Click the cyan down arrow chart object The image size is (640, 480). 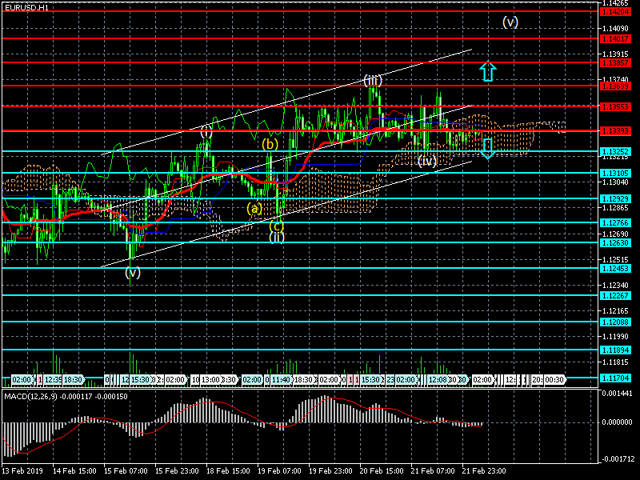tap(488, 148)
